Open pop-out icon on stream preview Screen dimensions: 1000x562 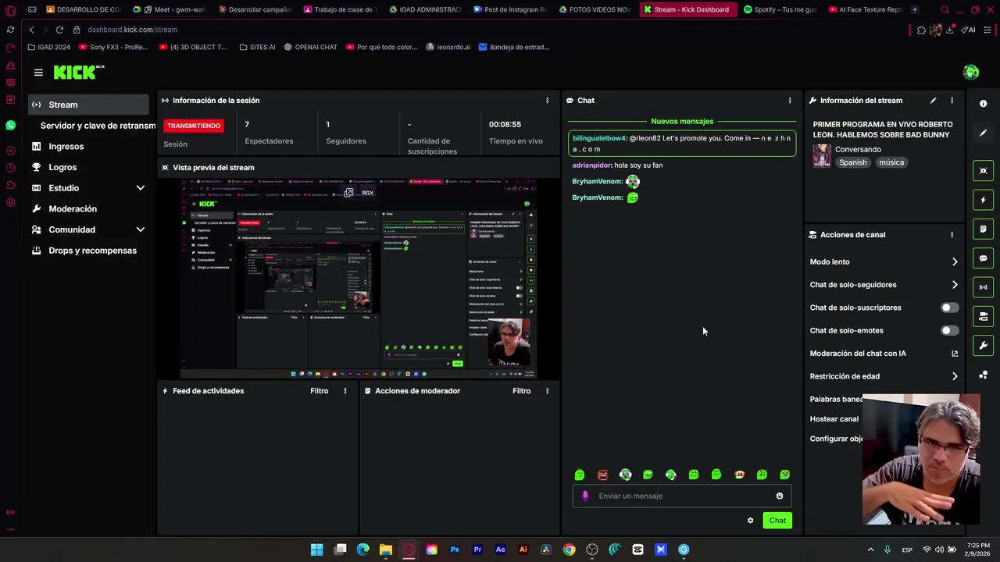[348, 193]
